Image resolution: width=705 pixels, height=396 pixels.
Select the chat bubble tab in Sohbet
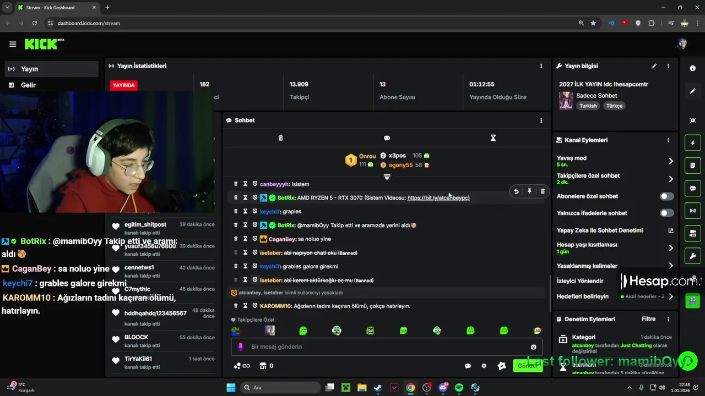(x=387, y=138)
